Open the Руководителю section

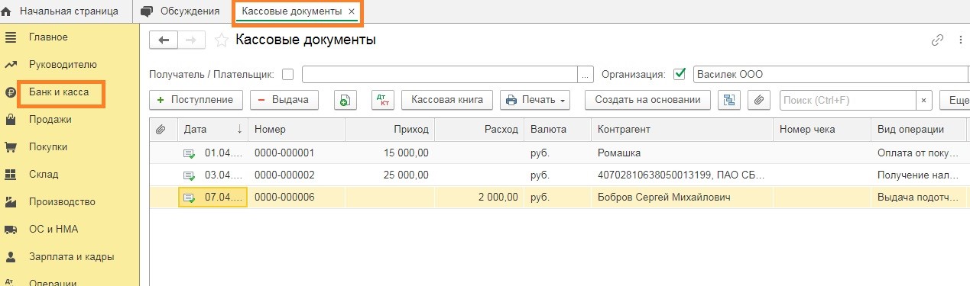click(63, 64)
